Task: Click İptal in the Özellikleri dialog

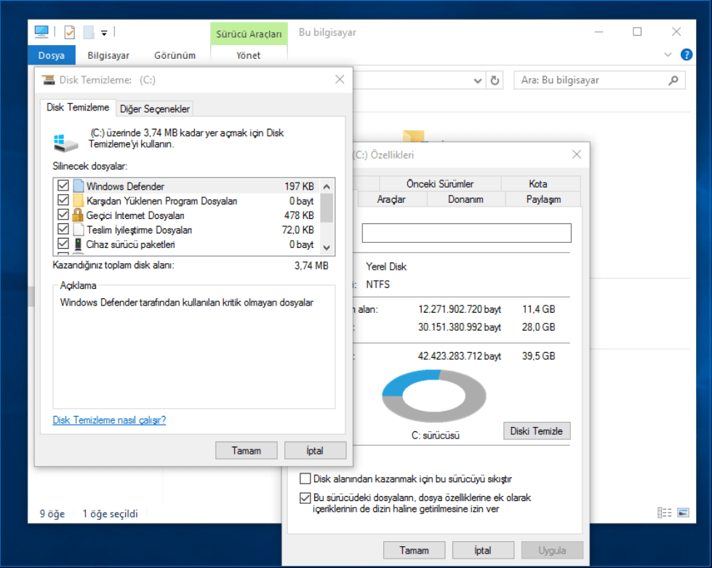Action: [x=483, y=551]
